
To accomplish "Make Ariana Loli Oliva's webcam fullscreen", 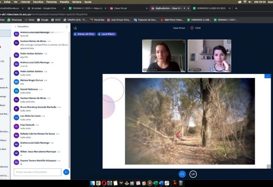I will pos(184,42).
